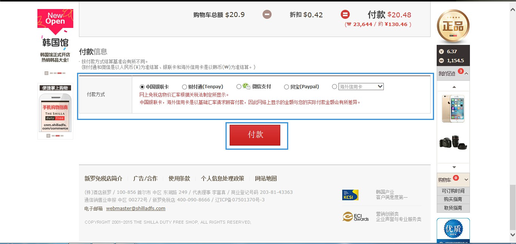The height and width of the screenshot is (244, 516).
Task: Click the grey minus icon beside cart total
Action: coord(267,14)
